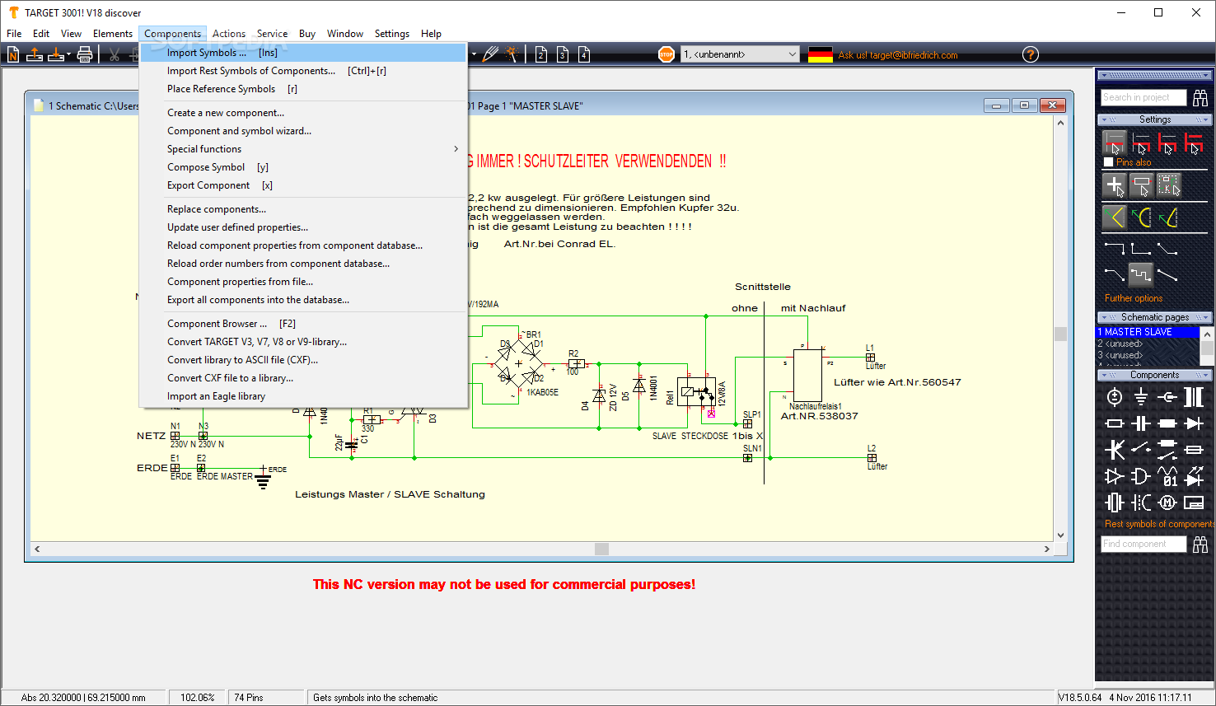Choose Import an Eagle library
1216x706 pixels.
click(x=304, y=396)
